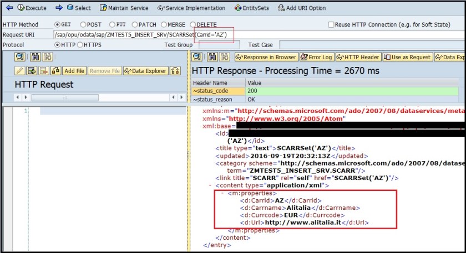Open Maintain Service from the toolbar
The width and height of the screenshot is (466, 253).
click(124, 8)
